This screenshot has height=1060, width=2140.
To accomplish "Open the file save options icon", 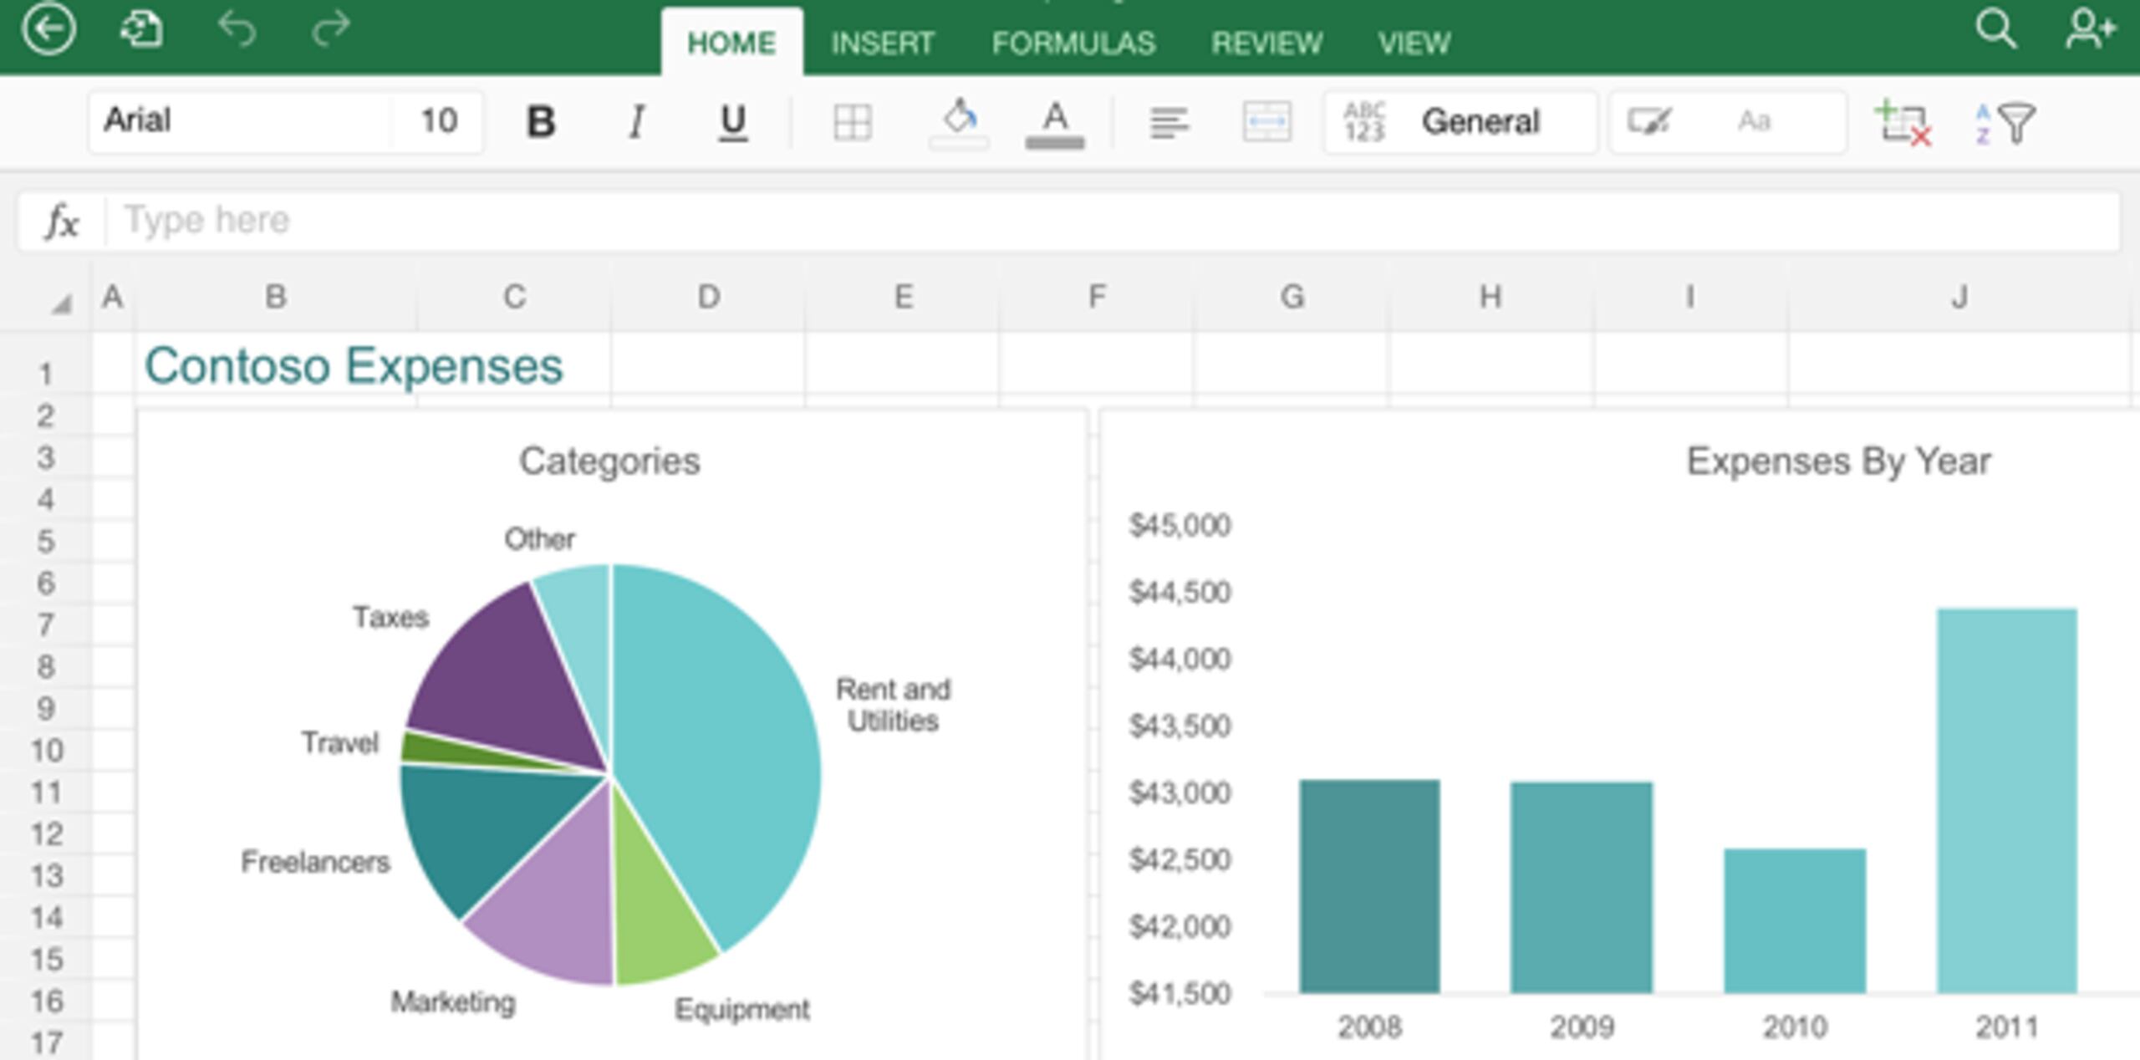I will coord(141,29).
